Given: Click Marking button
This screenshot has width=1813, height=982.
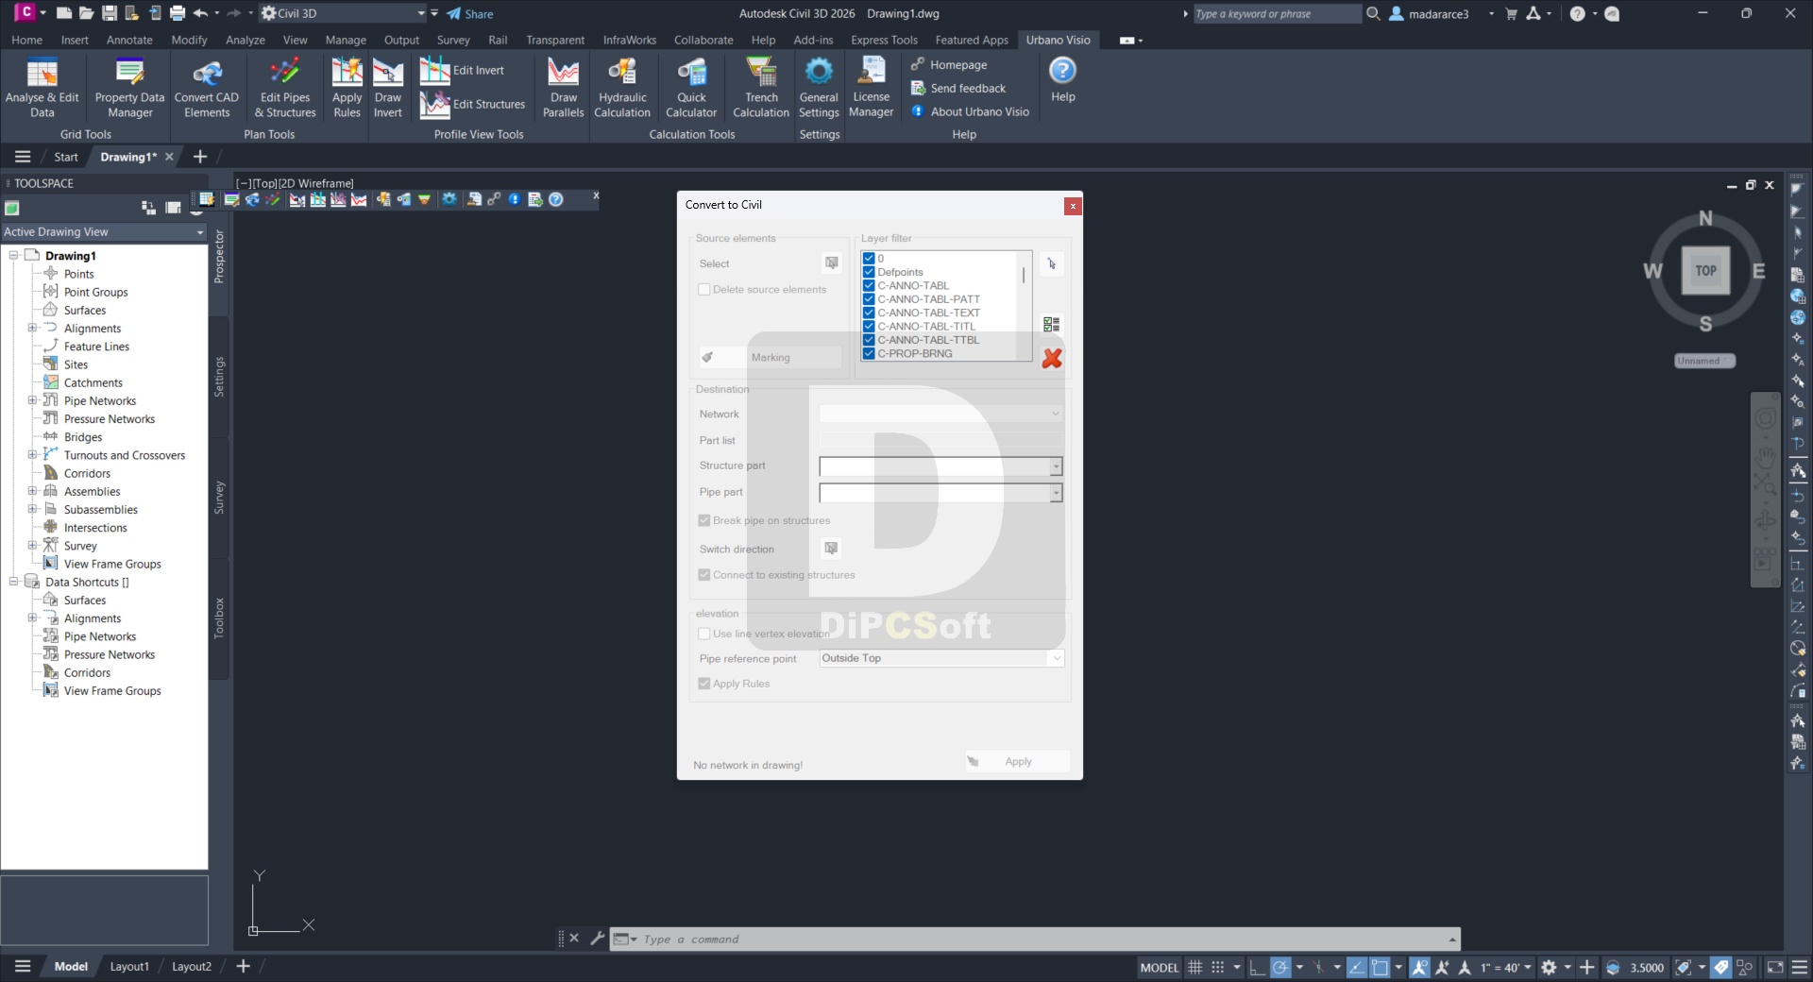Looking at the screenshot, I should pyautogui.click(x=771, y=357).
